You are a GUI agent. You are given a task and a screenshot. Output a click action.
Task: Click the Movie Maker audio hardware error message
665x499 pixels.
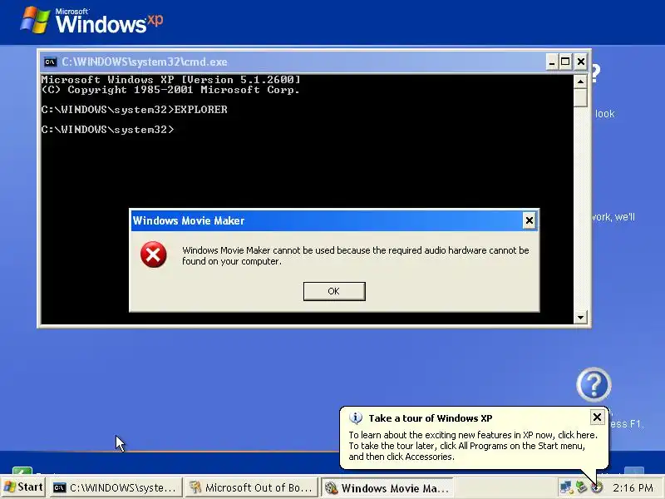coord(356,256)
